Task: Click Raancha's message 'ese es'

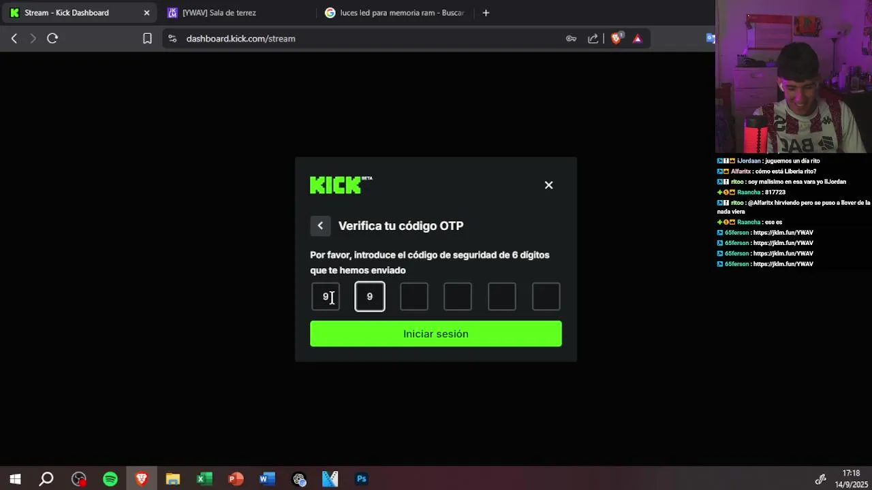Action: click(750, 223)
